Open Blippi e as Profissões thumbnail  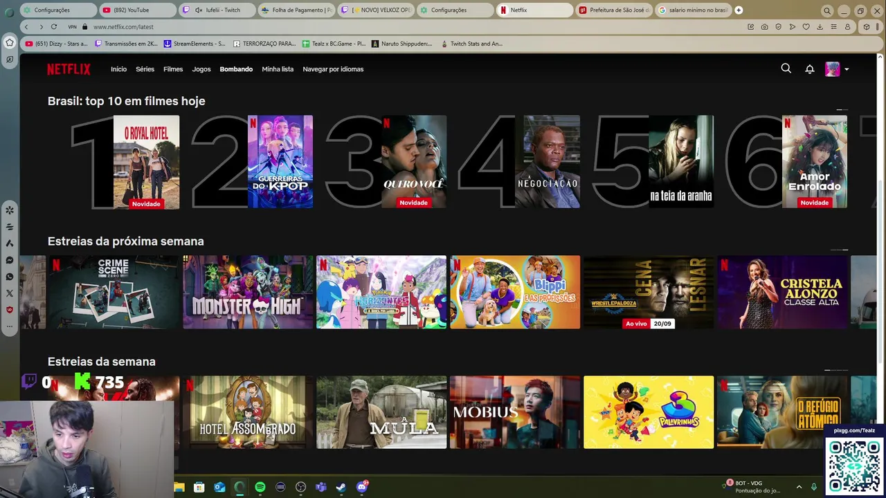[x=515, y=292]
